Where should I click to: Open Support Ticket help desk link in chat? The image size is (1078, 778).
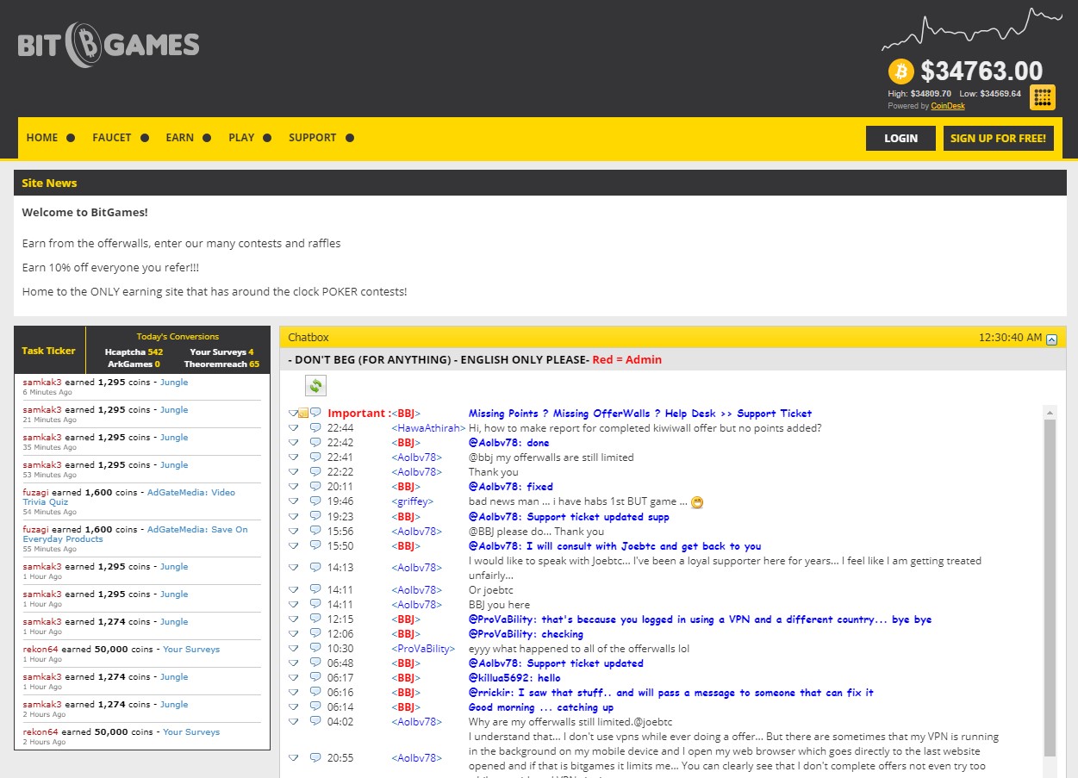(x=774, y=414)
